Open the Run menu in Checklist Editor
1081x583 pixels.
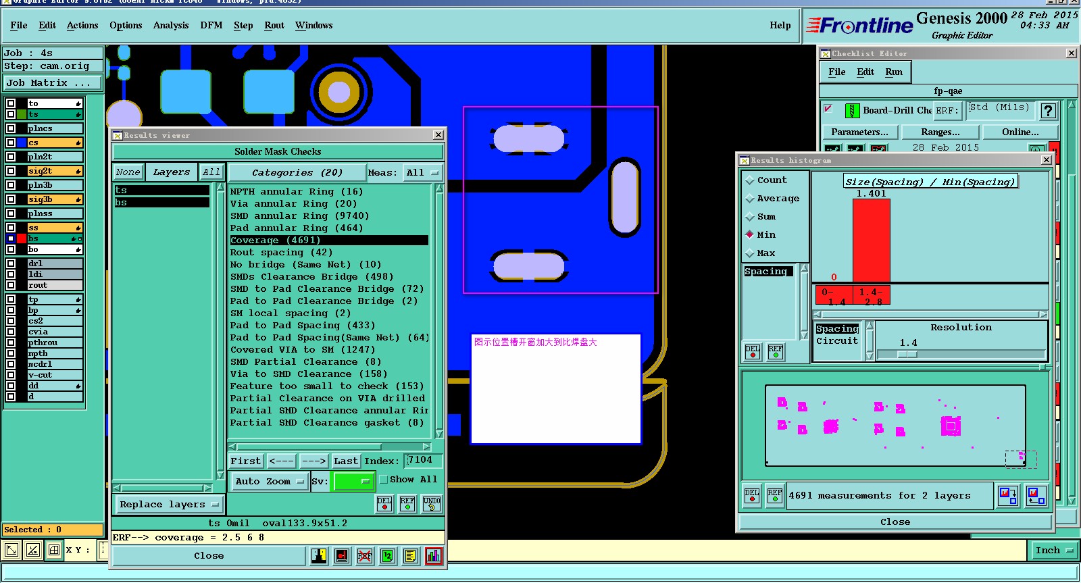(x=894, y=72)
